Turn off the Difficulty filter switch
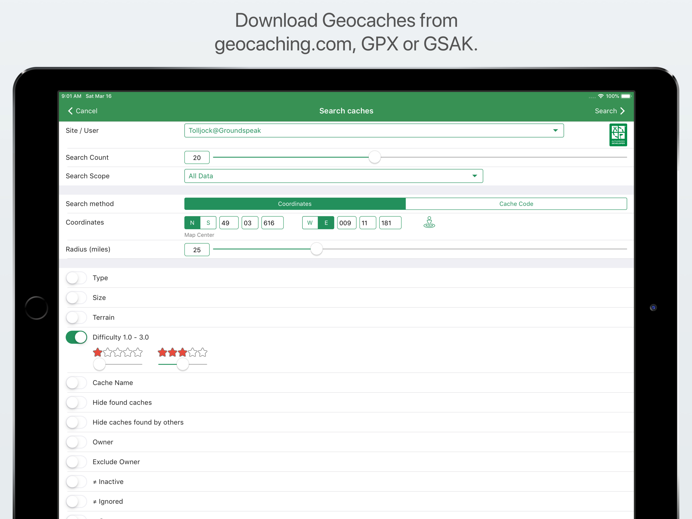Image resolution: width=692 pixels, height=519 pixels. coord(76,337)
